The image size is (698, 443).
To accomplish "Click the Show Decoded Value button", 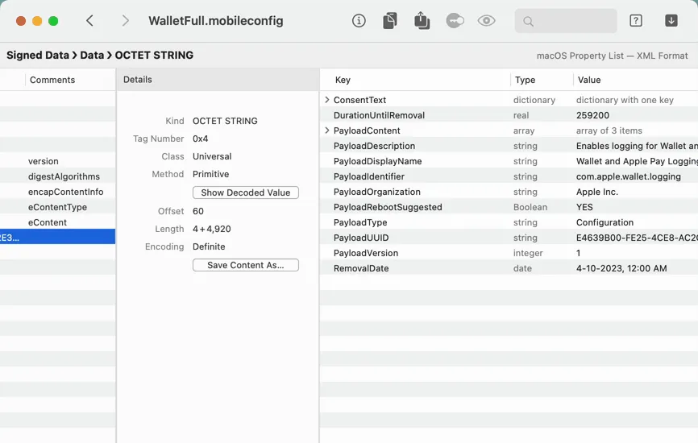I will (246, 193).
